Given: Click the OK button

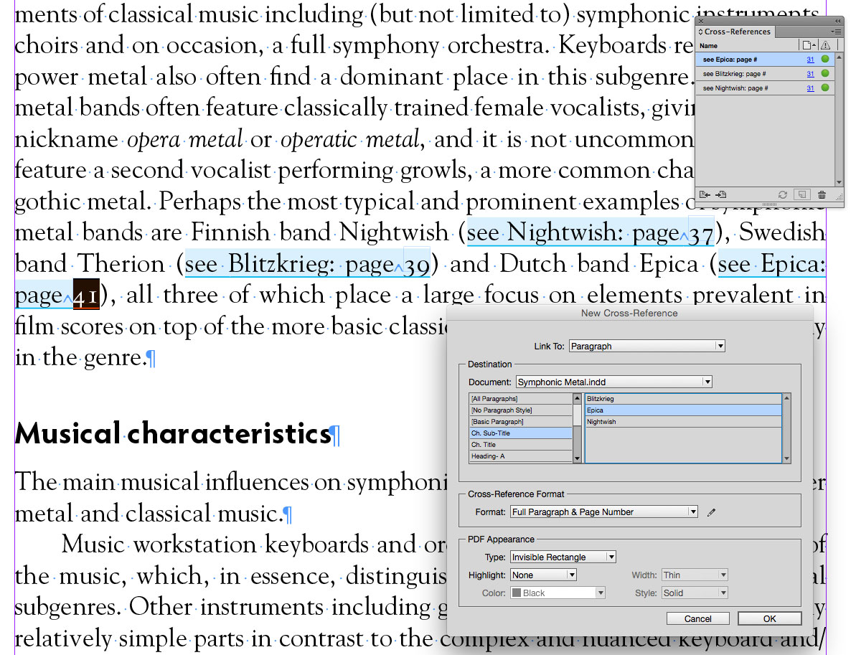Looking at the screenshot, I should (769, 618).
